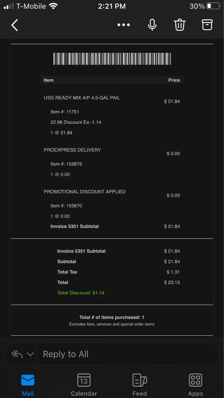
Task: Tap the USG READY MIX item name
Action: [82, 98]
